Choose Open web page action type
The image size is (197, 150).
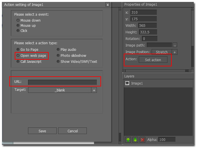click(x=18, y=56)
